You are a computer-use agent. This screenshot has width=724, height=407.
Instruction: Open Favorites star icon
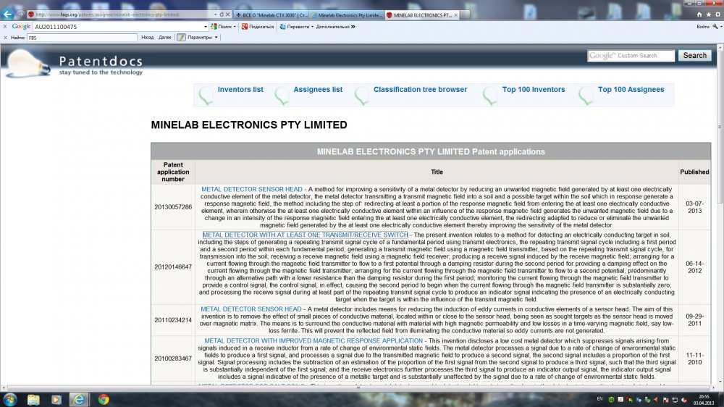click(708, 14)
